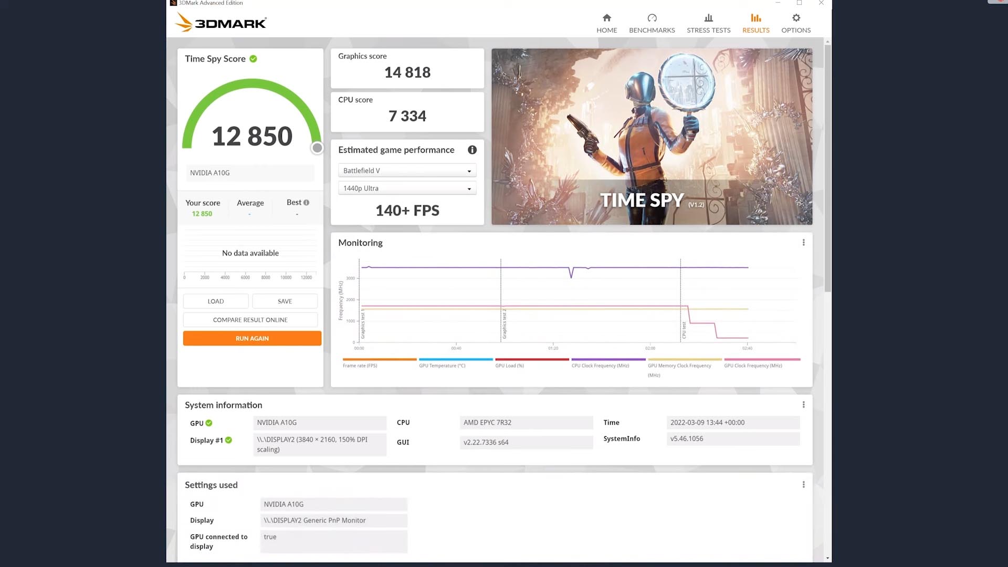Screen dimensions: 1008x567
Task: Open Estimated game performance info icon
Action: 472,150
